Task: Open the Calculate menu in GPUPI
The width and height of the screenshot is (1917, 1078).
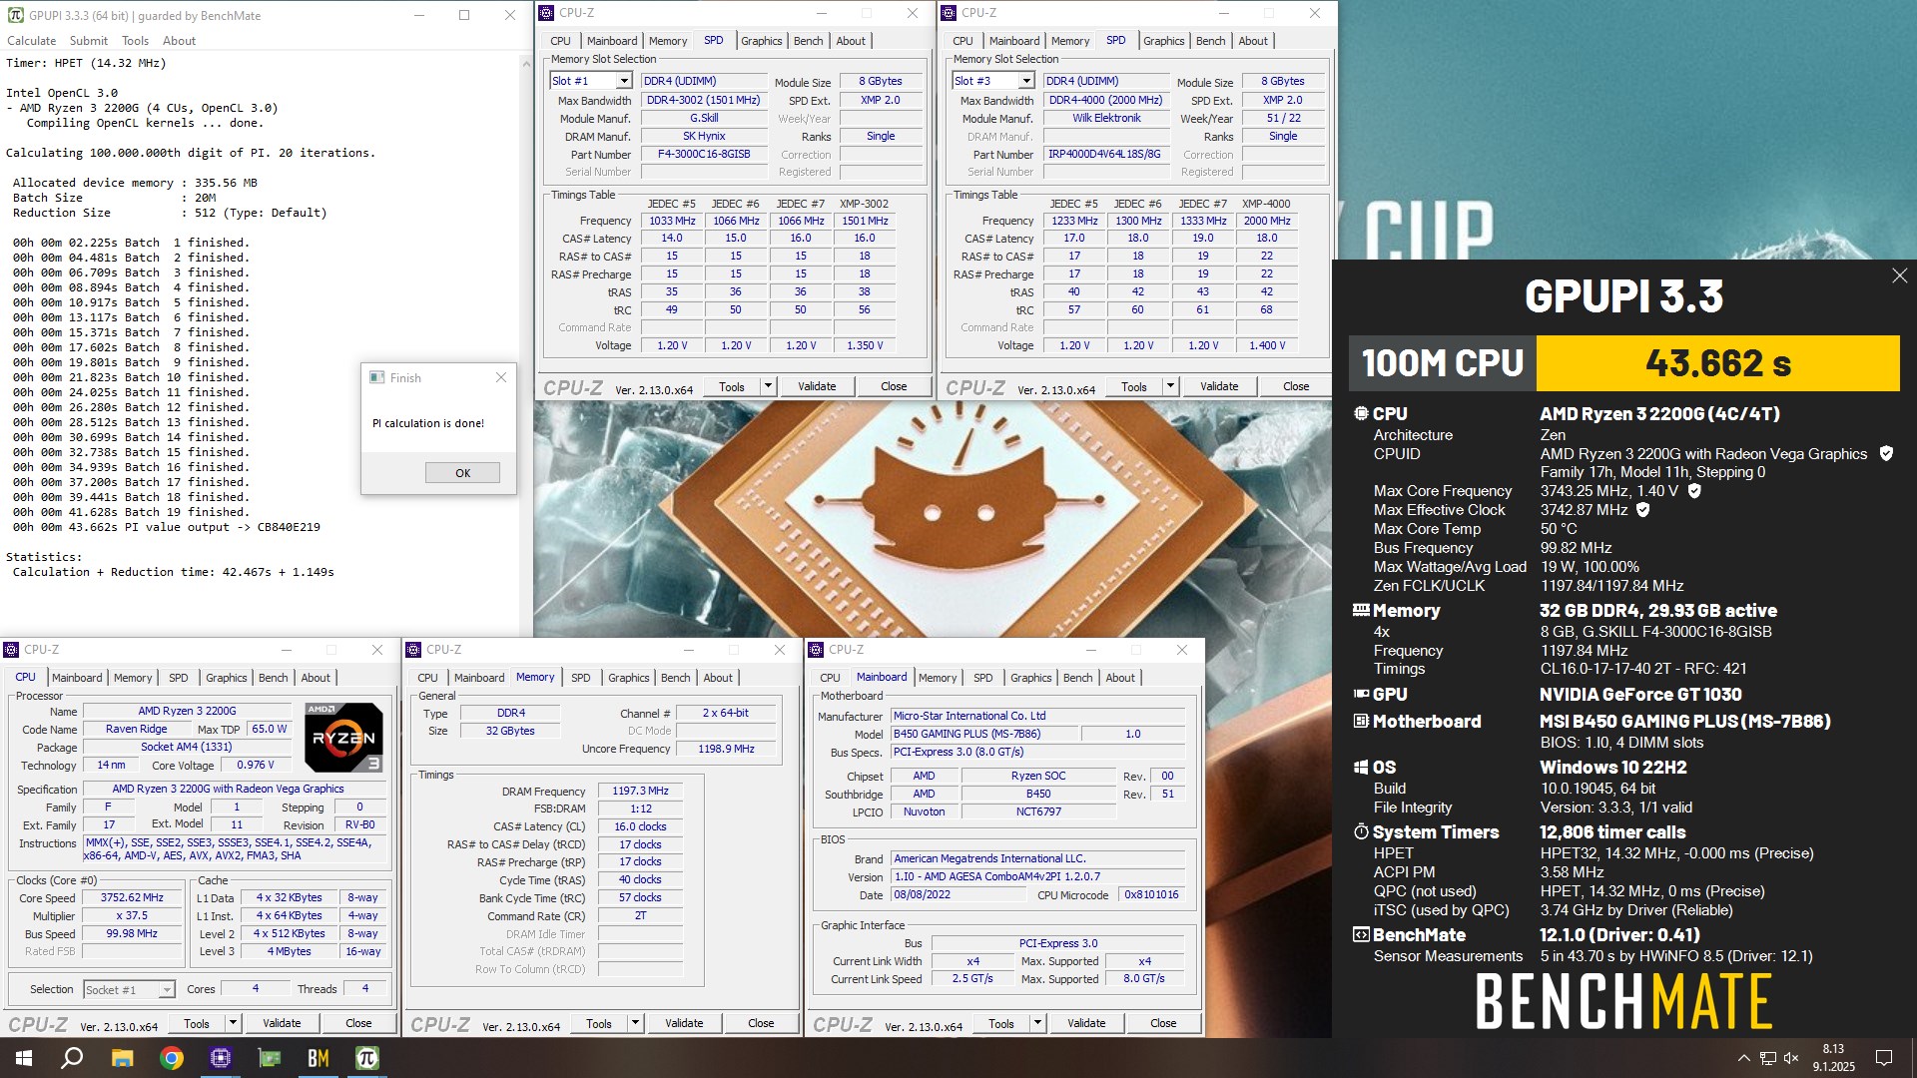Action: 31,41
